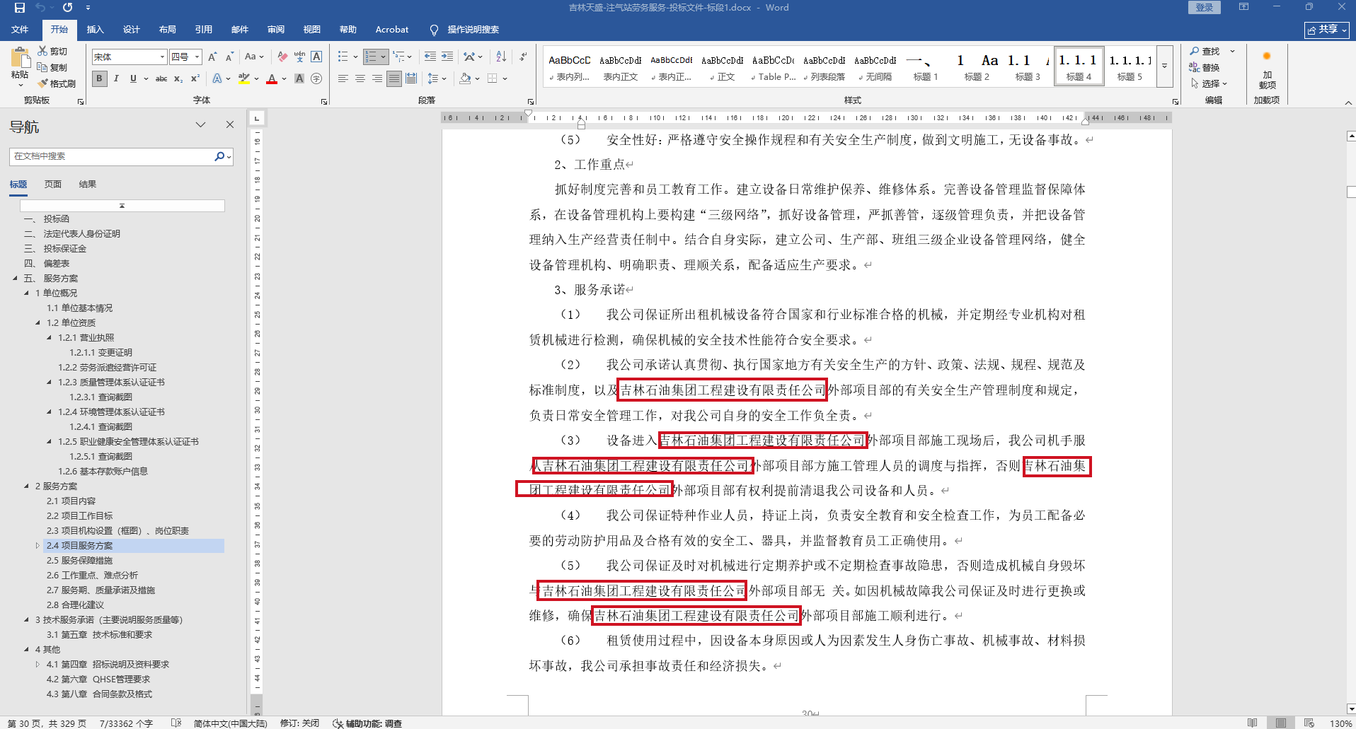Open the Change Case (Aa) dropdown

pyautogui.click(x=253, y=57)
